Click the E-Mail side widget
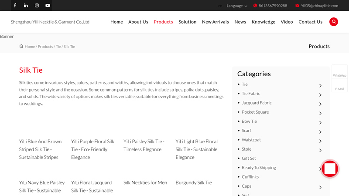The width and height of the screenshot is (349, 196). click(339, 87)
